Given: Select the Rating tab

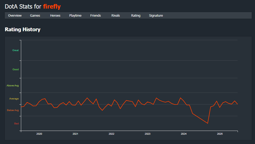Looking at the screenshot, I should point(136,15).
